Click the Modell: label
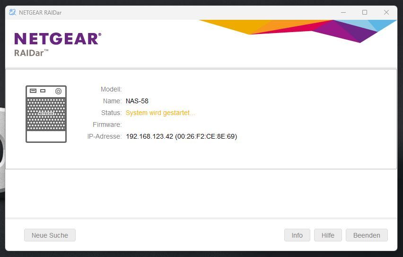This screenshot has height=257, width=403. [111, 89]
